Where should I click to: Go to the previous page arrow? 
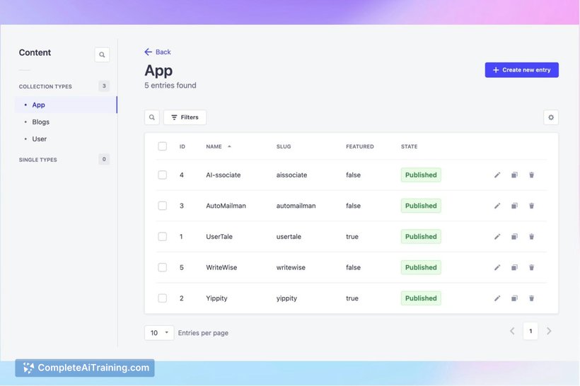512,331
